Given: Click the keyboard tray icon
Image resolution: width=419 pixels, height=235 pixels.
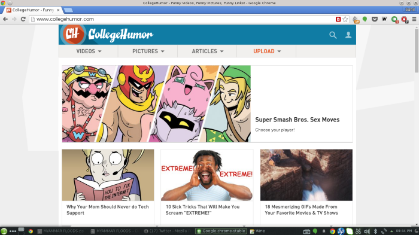Looking at the screenshot, I should 306,231.
